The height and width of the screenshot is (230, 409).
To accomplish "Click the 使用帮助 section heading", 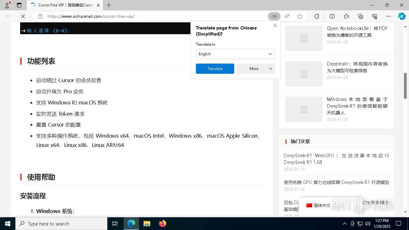I will (41, 177).
